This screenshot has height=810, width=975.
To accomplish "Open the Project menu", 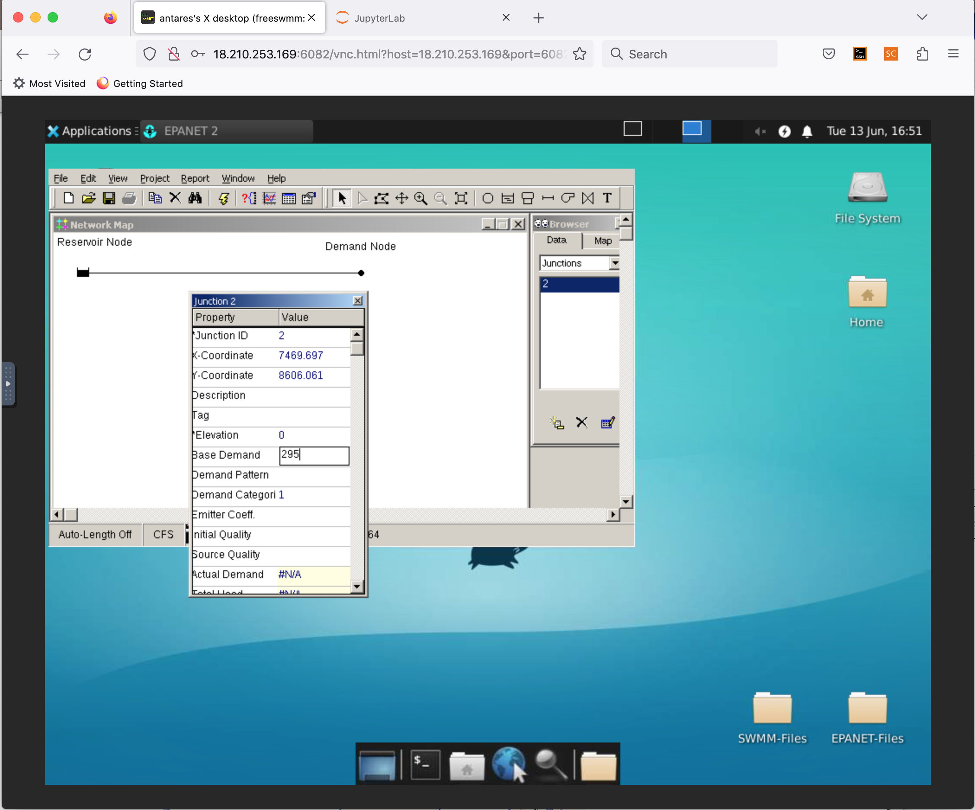I will (x=154, y=178).
